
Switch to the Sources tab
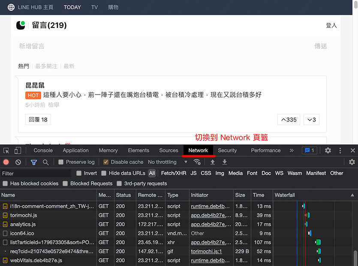168,150
